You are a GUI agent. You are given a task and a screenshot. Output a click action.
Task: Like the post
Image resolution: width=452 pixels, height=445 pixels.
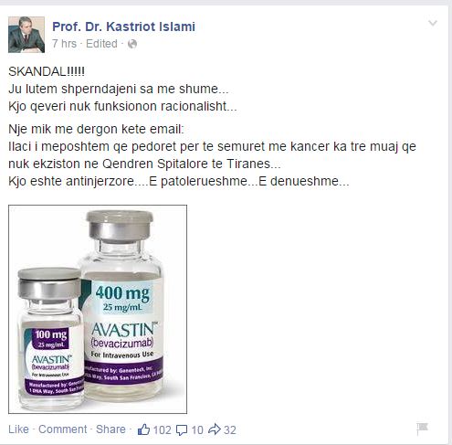click(x=18, y=429)
